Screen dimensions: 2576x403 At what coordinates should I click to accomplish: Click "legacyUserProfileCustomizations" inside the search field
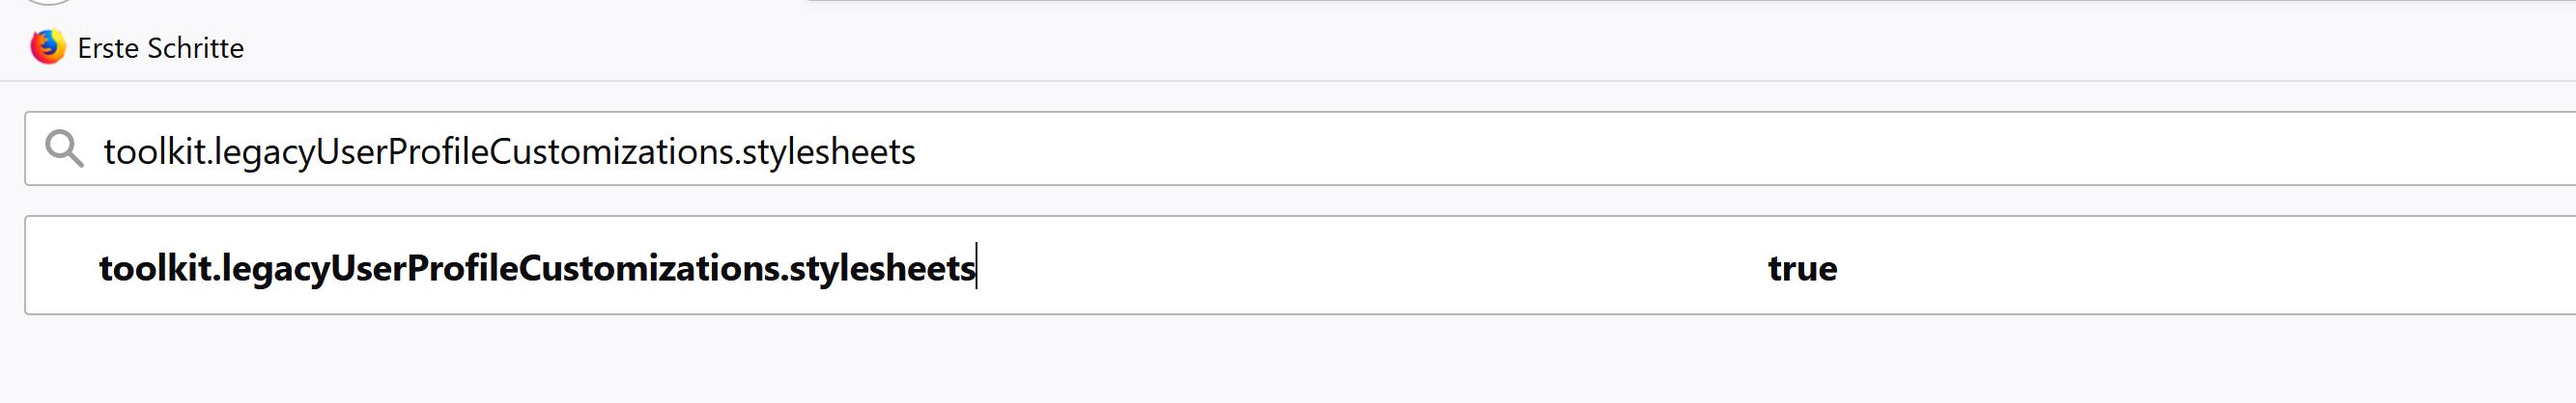[x=475, y=151]
